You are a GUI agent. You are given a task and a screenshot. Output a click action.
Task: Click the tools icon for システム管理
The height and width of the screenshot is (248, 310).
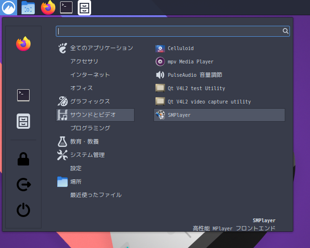62,155
